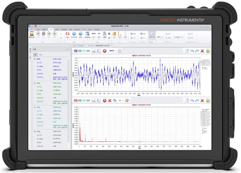Open the Hz unit dropdown in spectrum toolbar

[121, 100]
